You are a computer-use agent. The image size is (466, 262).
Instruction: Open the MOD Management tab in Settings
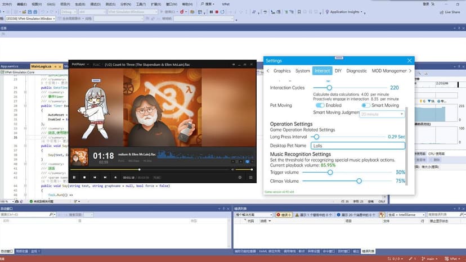[x=389, y=71]
